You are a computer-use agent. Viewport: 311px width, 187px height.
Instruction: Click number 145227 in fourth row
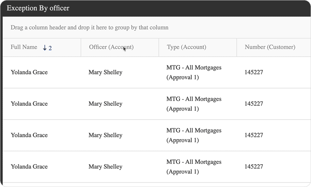254,167
